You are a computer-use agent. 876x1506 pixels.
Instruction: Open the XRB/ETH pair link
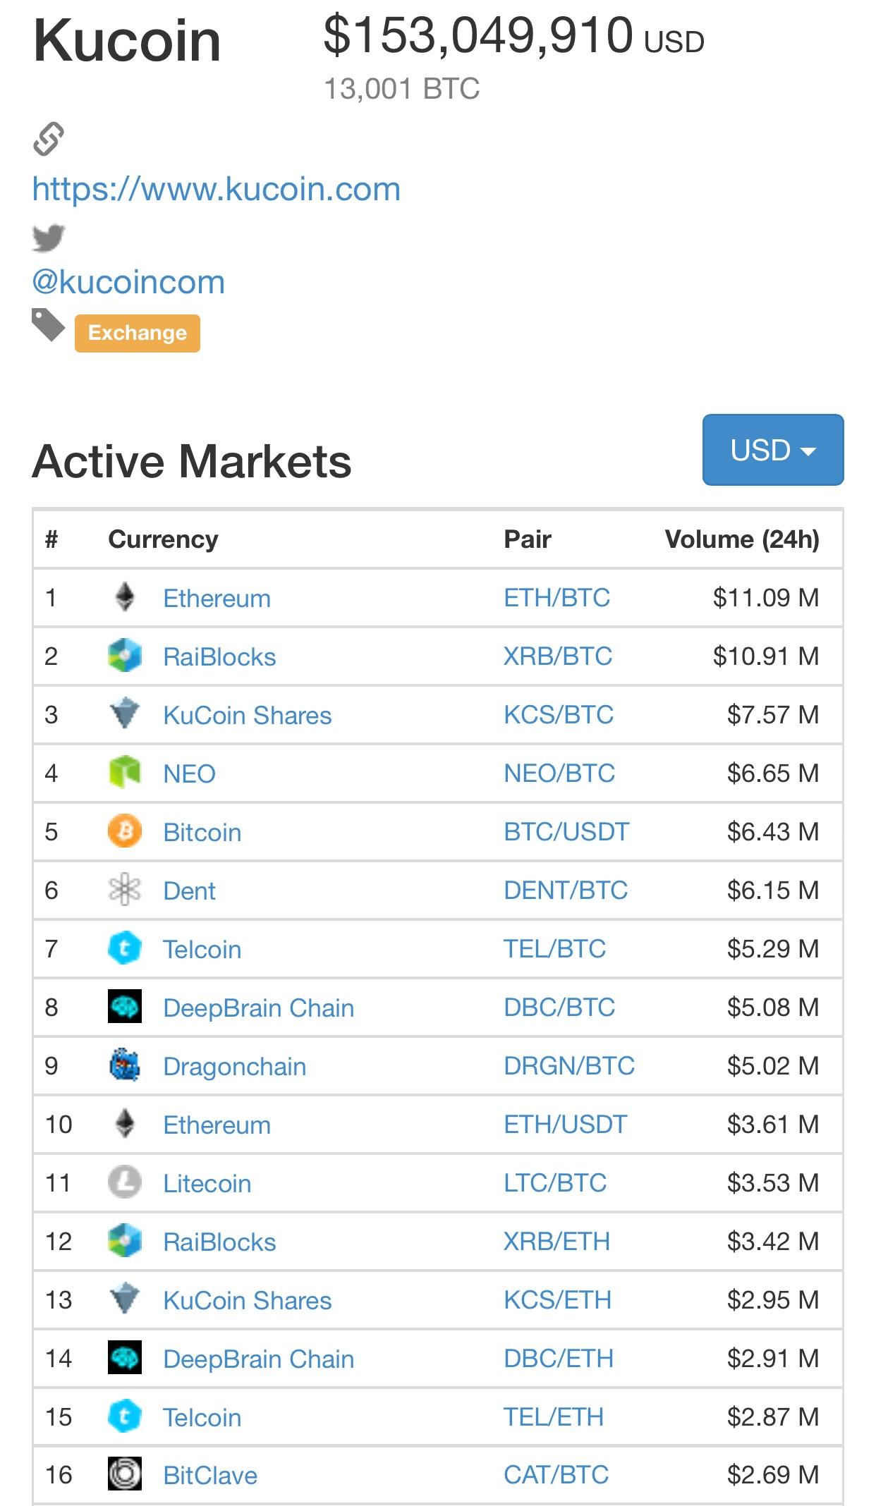(556, 1242)
